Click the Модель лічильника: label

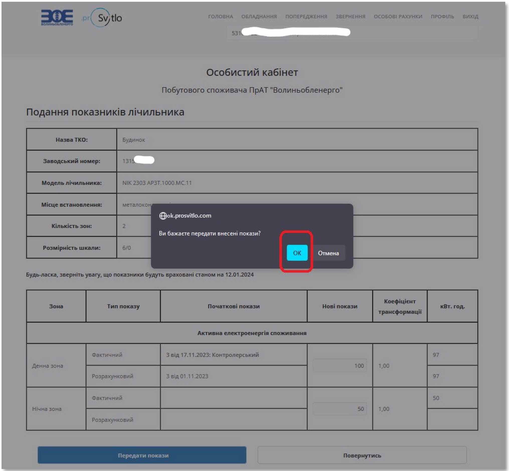pos(72,183)
